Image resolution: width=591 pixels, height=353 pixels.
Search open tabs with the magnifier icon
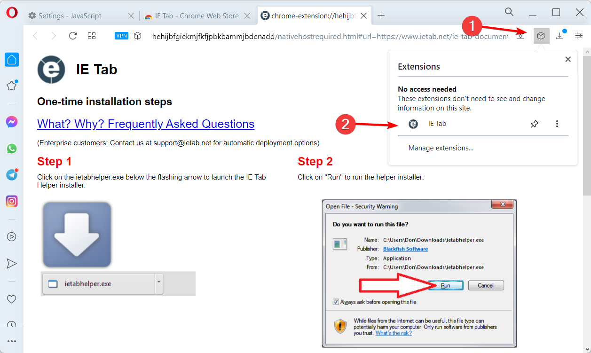(509, 12)
